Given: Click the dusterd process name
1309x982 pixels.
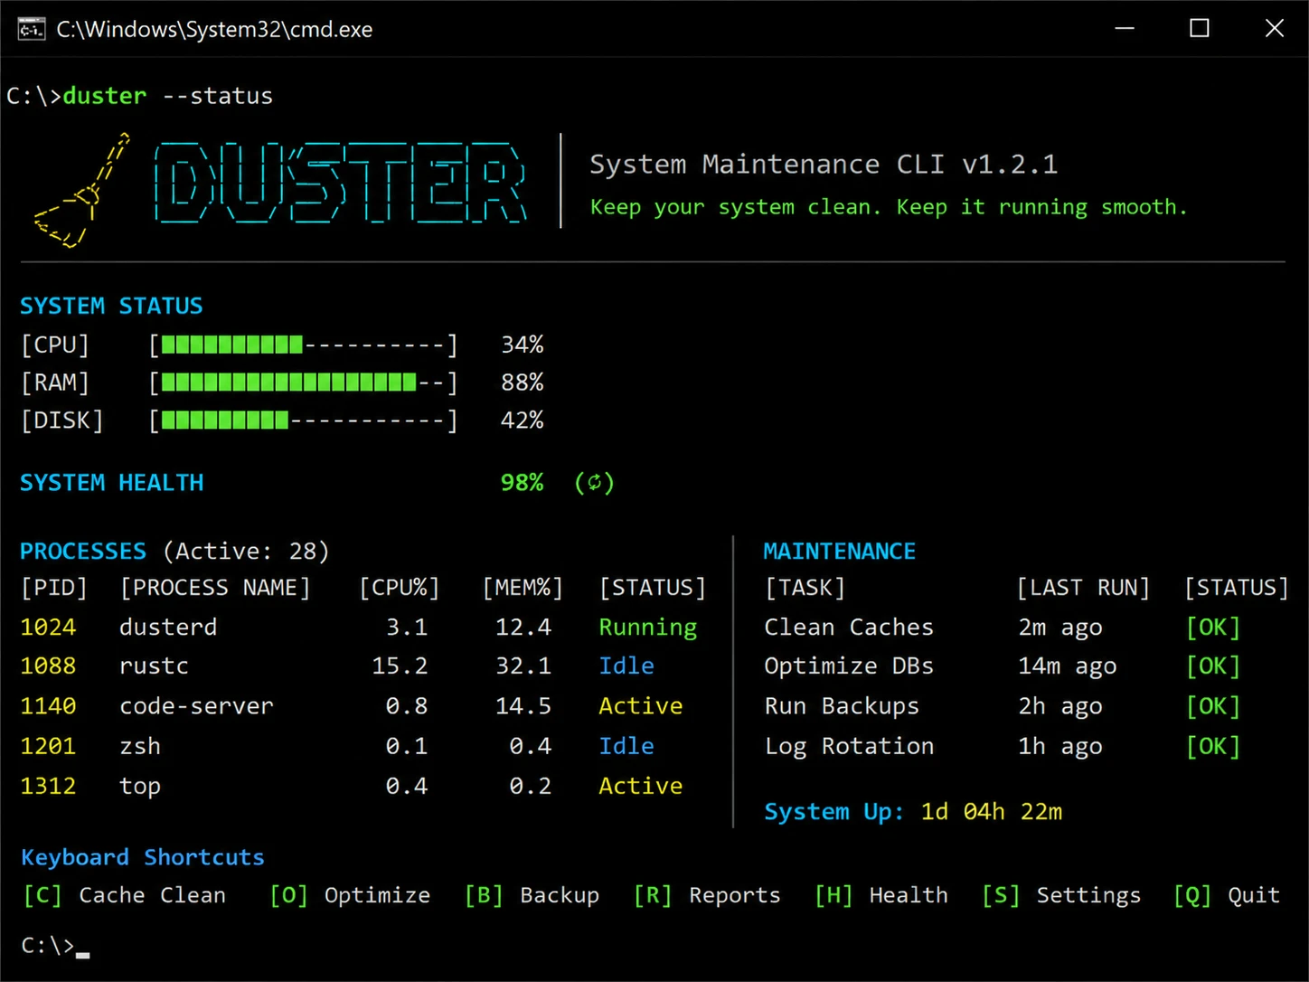Looking at the screenshot, I should (168, 627).
